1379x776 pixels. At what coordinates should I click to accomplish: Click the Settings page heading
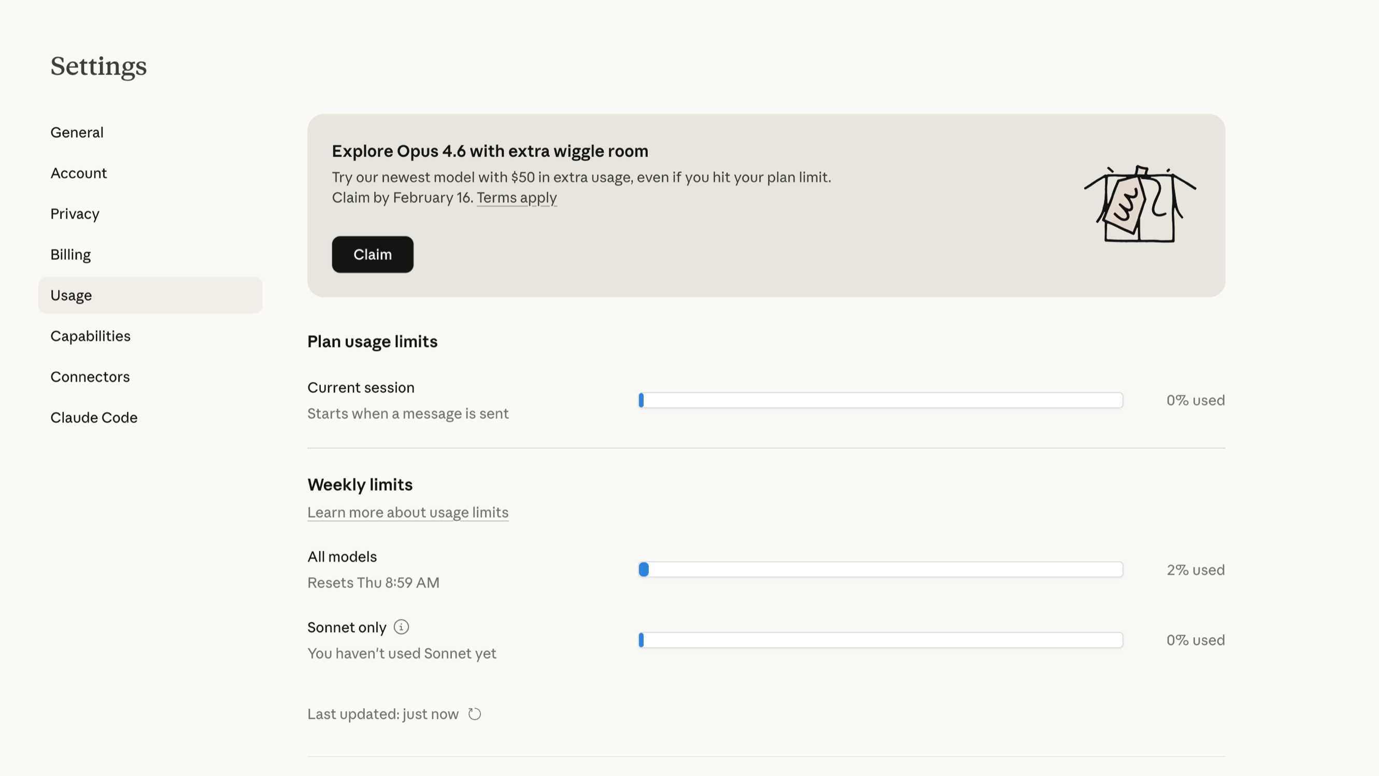(x=98, y=66)
